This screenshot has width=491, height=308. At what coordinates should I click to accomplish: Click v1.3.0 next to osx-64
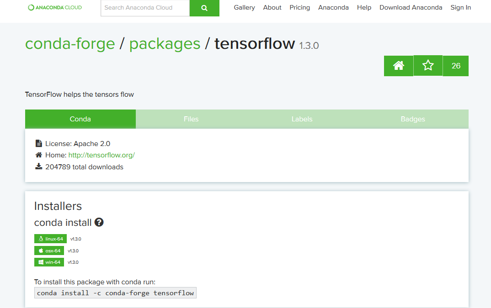[x=73, y=251]
